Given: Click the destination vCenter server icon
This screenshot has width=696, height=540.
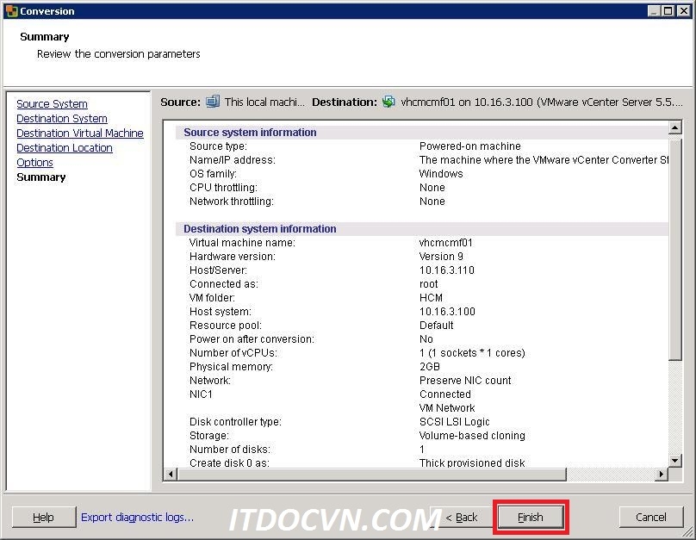Looking at the screenshot, I should (x=388, y=102).
